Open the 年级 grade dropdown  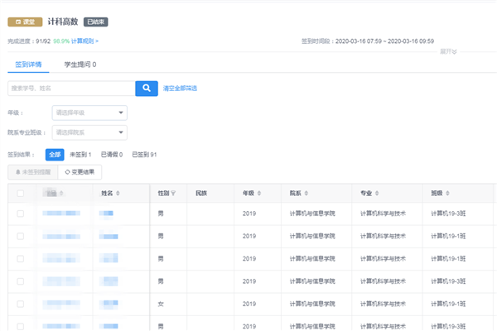[x=89, y=113]
